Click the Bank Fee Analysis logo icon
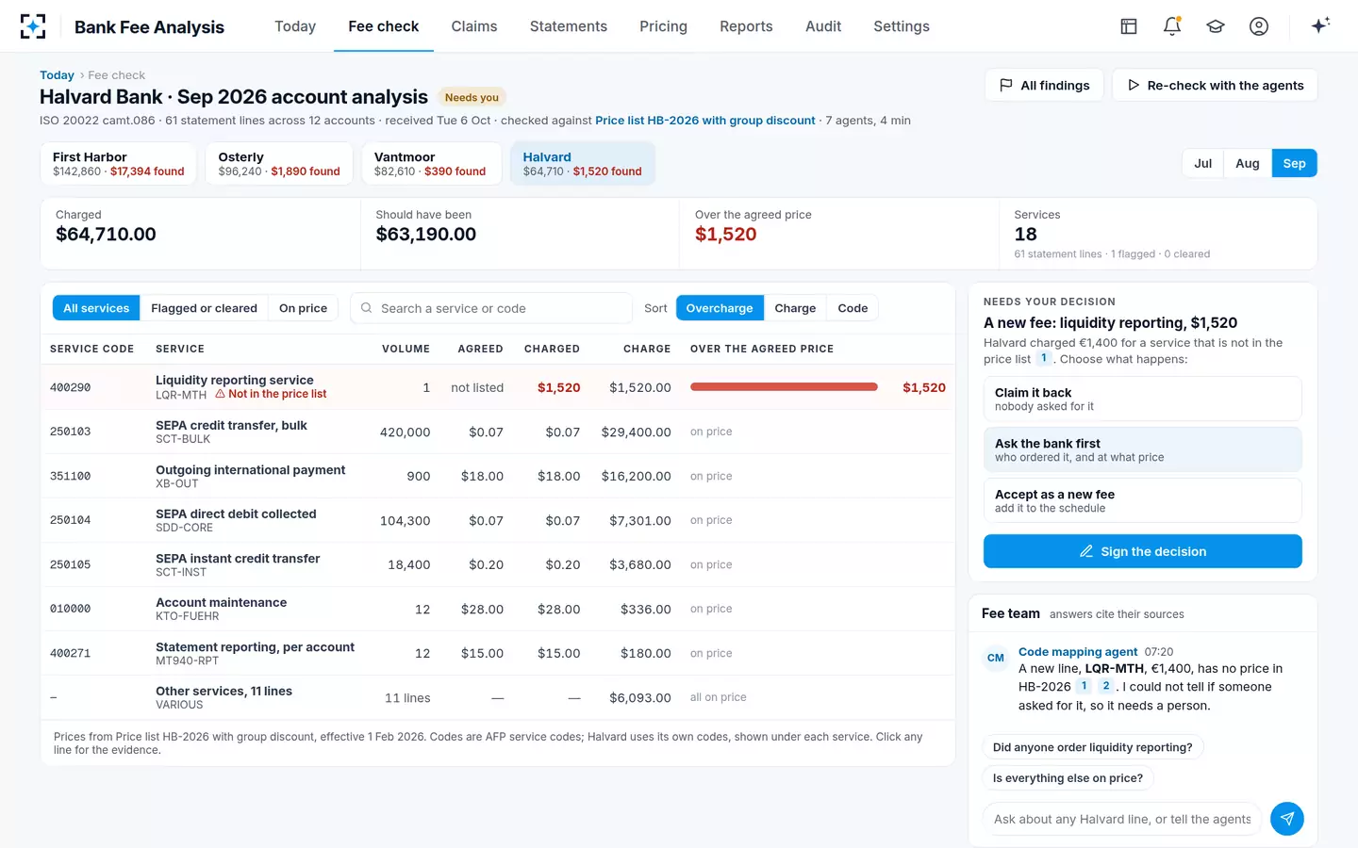 point(33,26)
